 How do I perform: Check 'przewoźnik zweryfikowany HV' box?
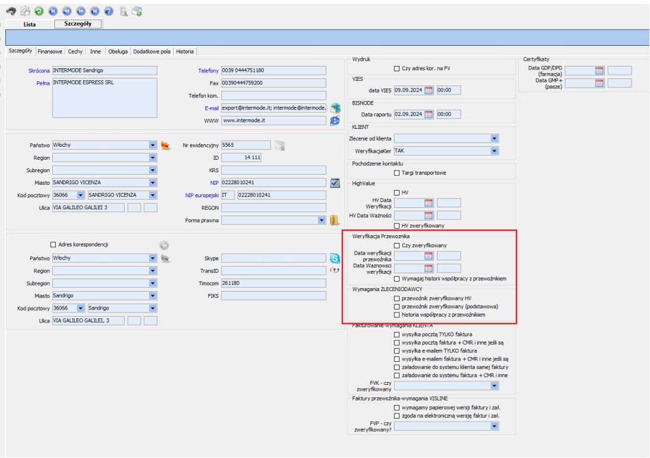(397, 298)
